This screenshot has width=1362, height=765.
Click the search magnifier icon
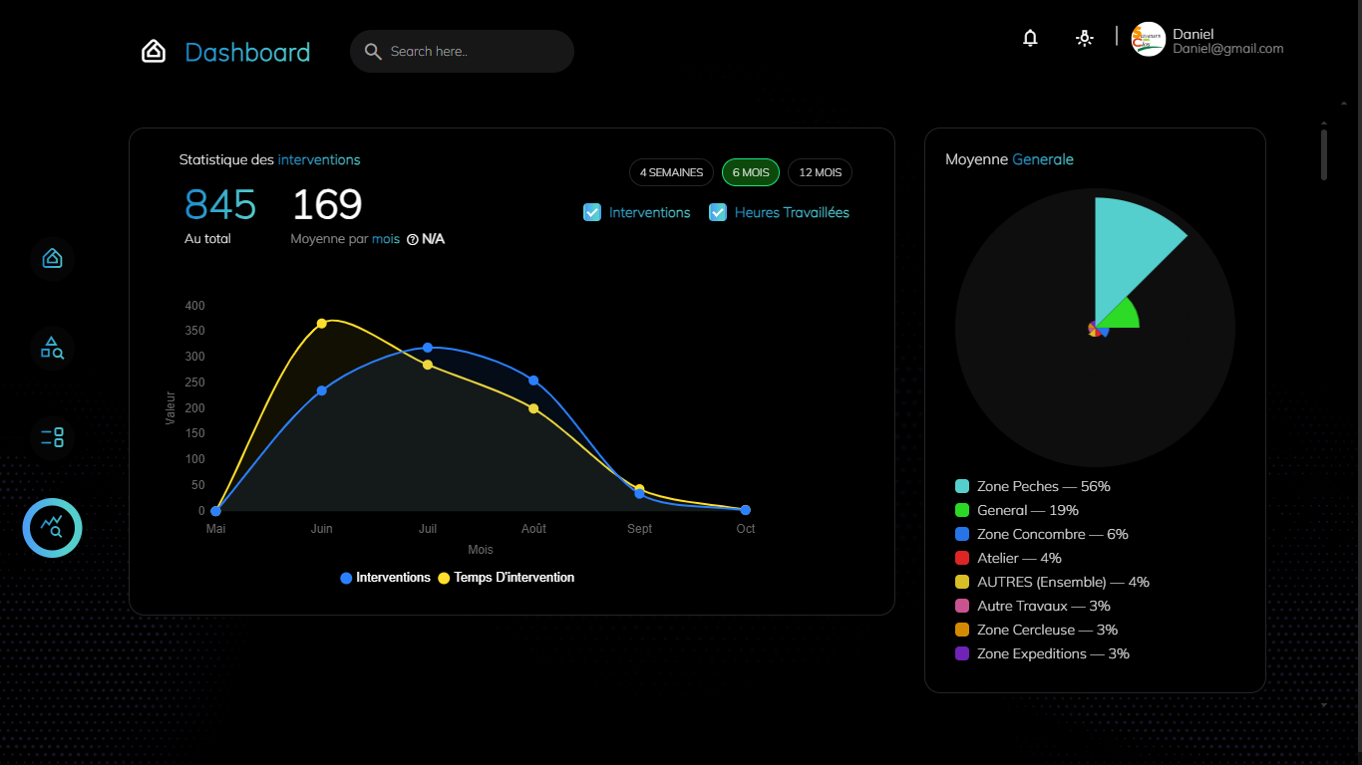(373, 52)
